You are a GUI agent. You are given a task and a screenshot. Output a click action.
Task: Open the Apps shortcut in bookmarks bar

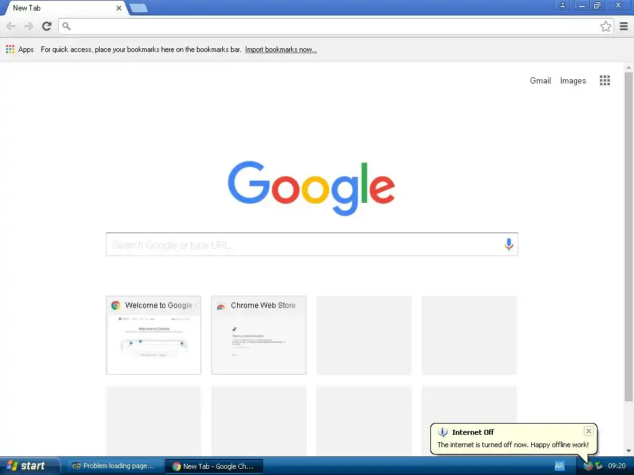click(x=20, y=49)
